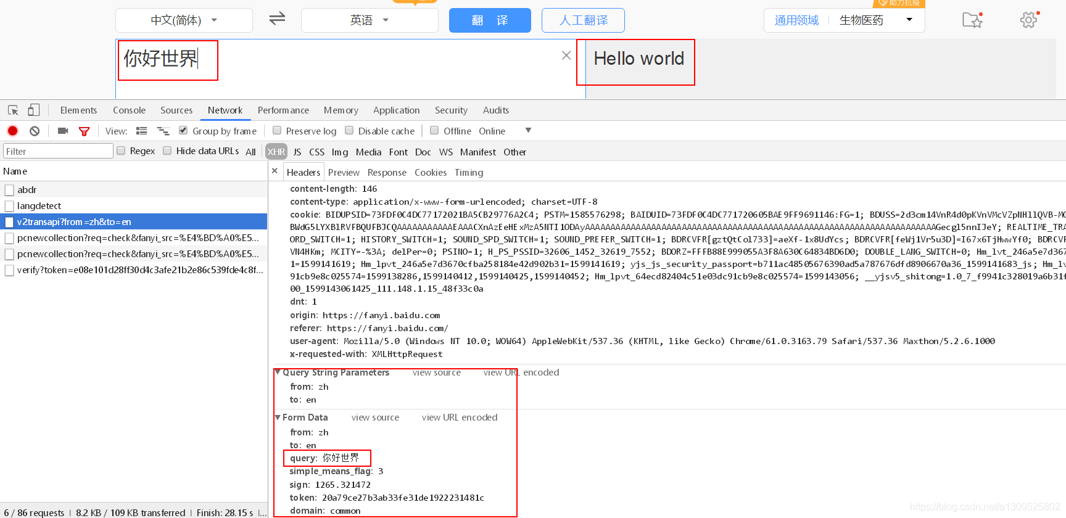Select the v2transapi?from=zh&to=en request
The image size is (1066, 518).
tap(134, 222)
